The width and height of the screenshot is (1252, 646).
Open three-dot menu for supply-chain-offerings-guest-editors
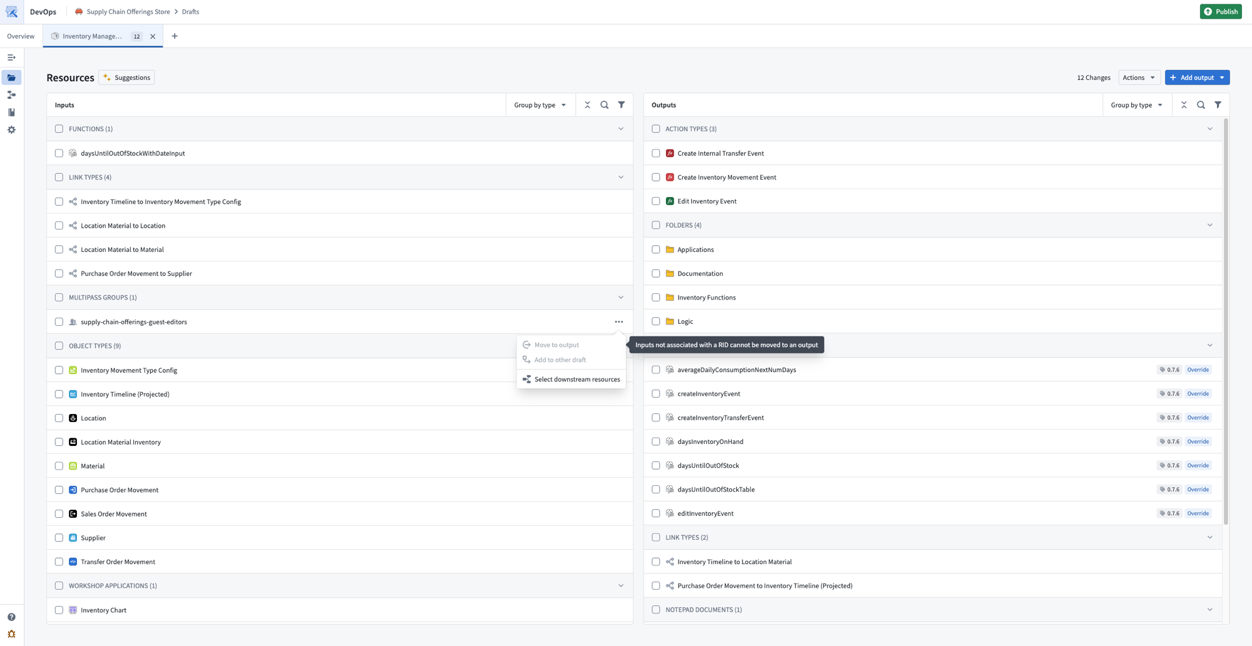click(x=618, y=322)
